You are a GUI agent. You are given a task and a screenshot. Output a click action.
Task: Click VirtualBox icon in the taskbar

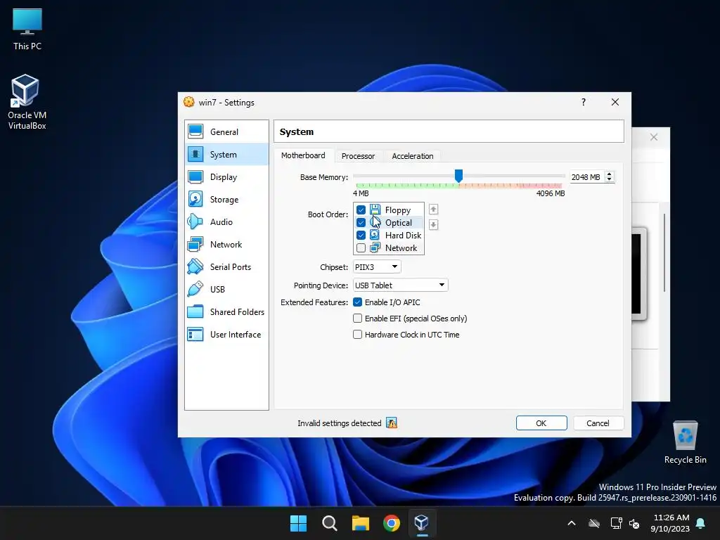tap(422, 523)
